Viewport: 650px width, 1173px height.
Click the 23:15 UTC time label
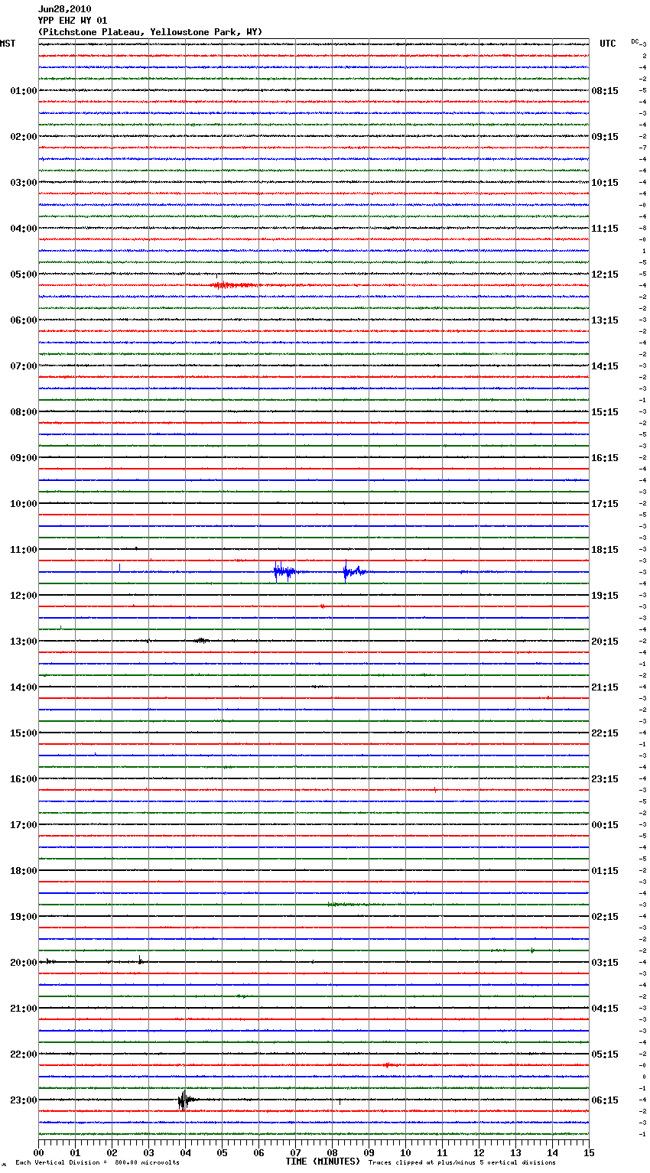pyautogui.click(x=605, y=779)
